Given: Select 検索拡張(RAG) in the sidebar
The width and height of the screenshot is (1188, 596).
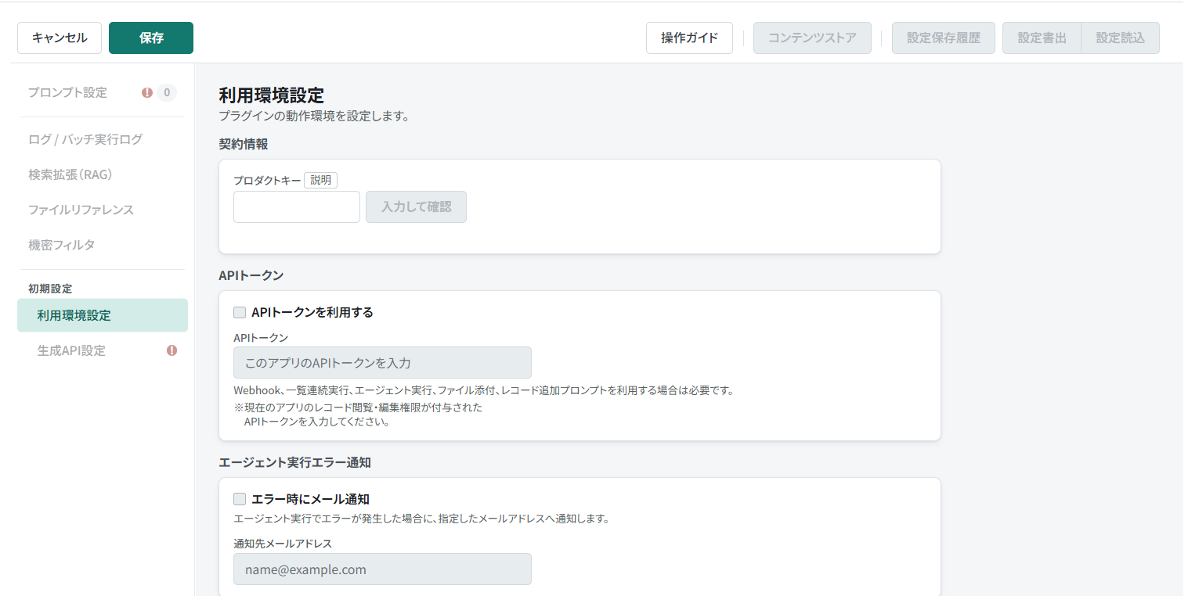Looking at the screenshot, I should click(x=70, y=174).
